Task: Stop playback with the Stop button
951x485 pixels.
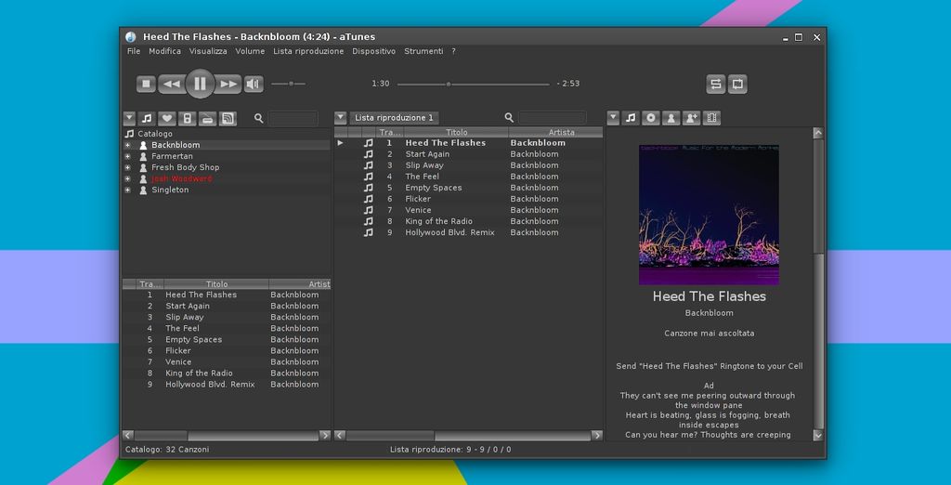Action: [x=146, y=85]
